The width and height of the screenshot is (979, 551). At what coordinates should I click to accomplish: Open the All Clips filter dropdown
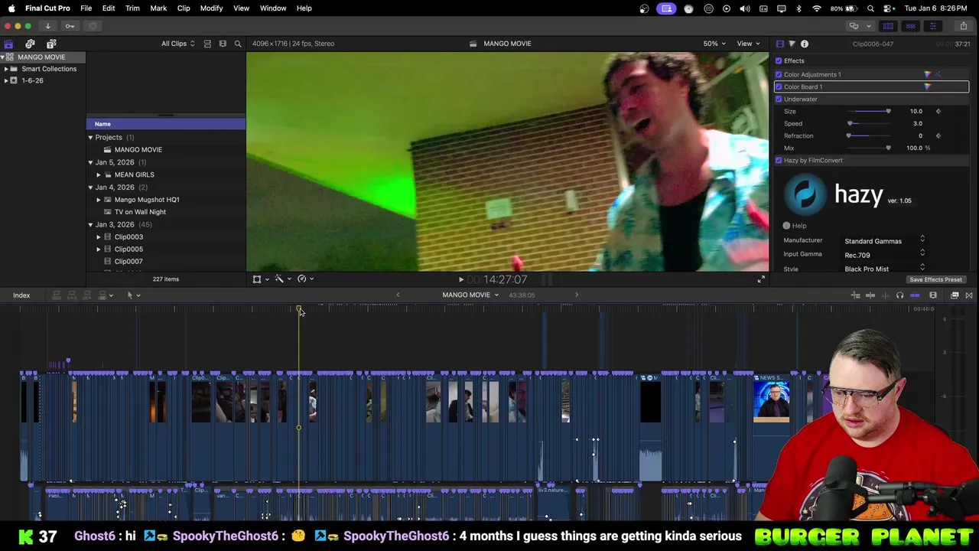click(177, 44)
